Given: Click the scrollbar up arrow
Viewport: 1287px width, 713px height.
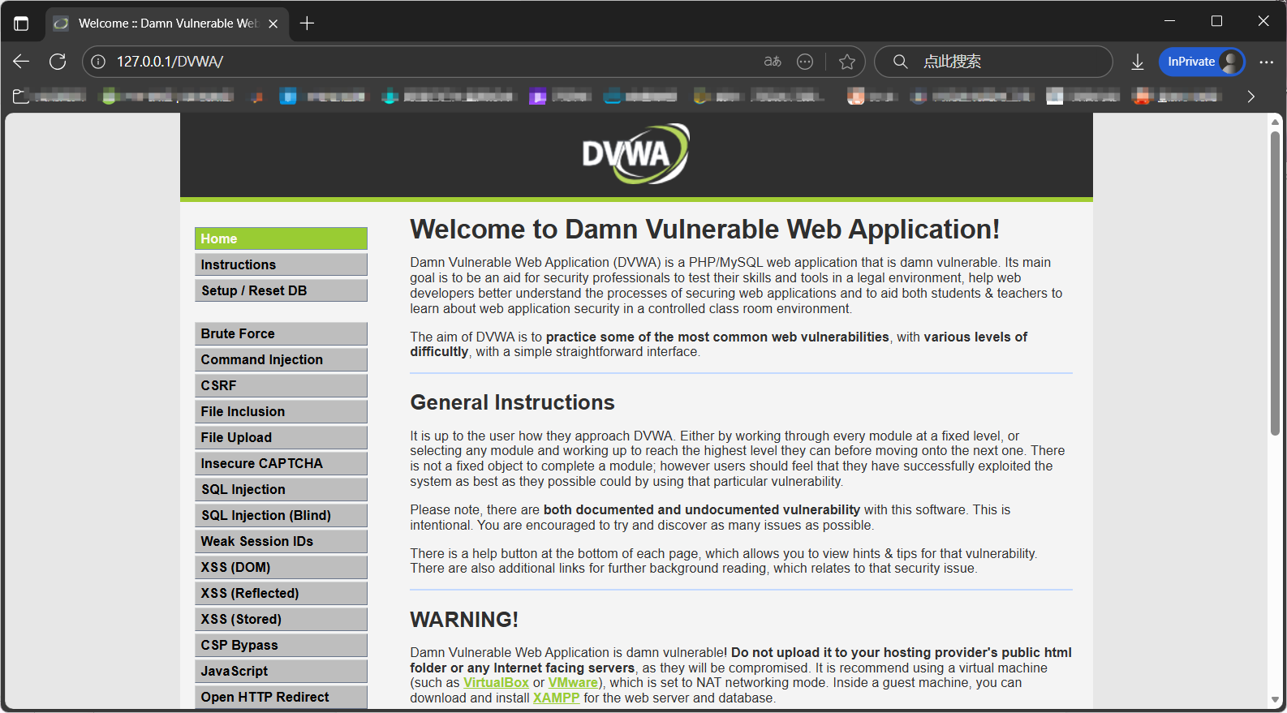Looking at the screenshot, I should click(1275, 122).
